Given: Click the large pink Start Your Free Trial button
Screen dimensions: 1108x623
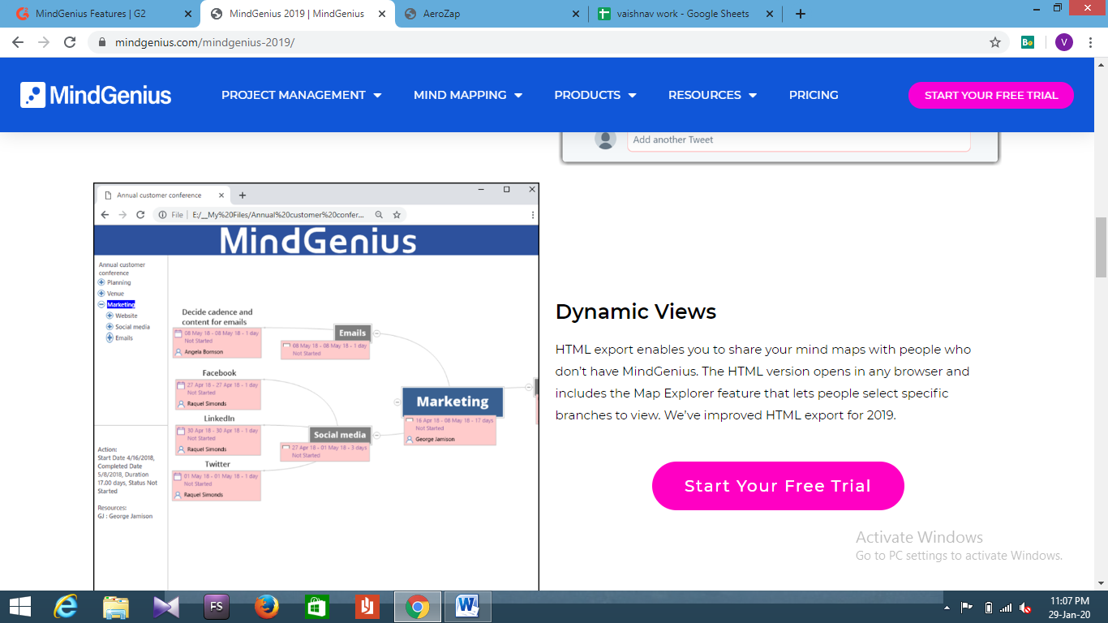Looking at the screenshot, I should click(x=778, y=486).
